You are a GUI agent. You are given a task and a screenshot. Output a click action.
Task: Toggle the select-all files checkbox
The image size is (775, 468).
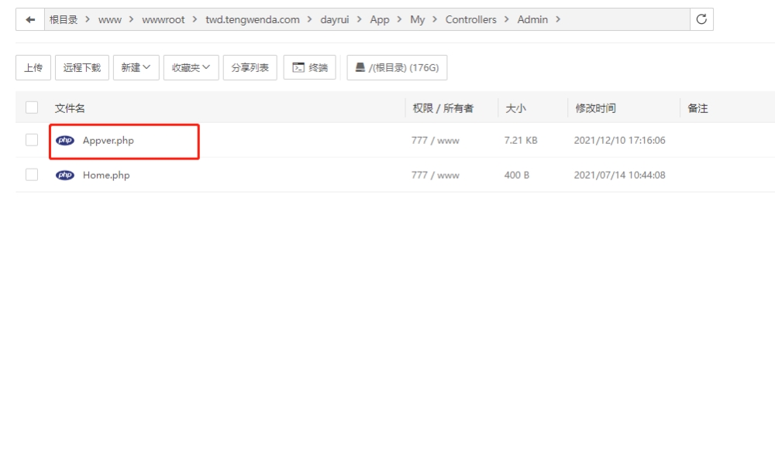[x=32, y=108]
